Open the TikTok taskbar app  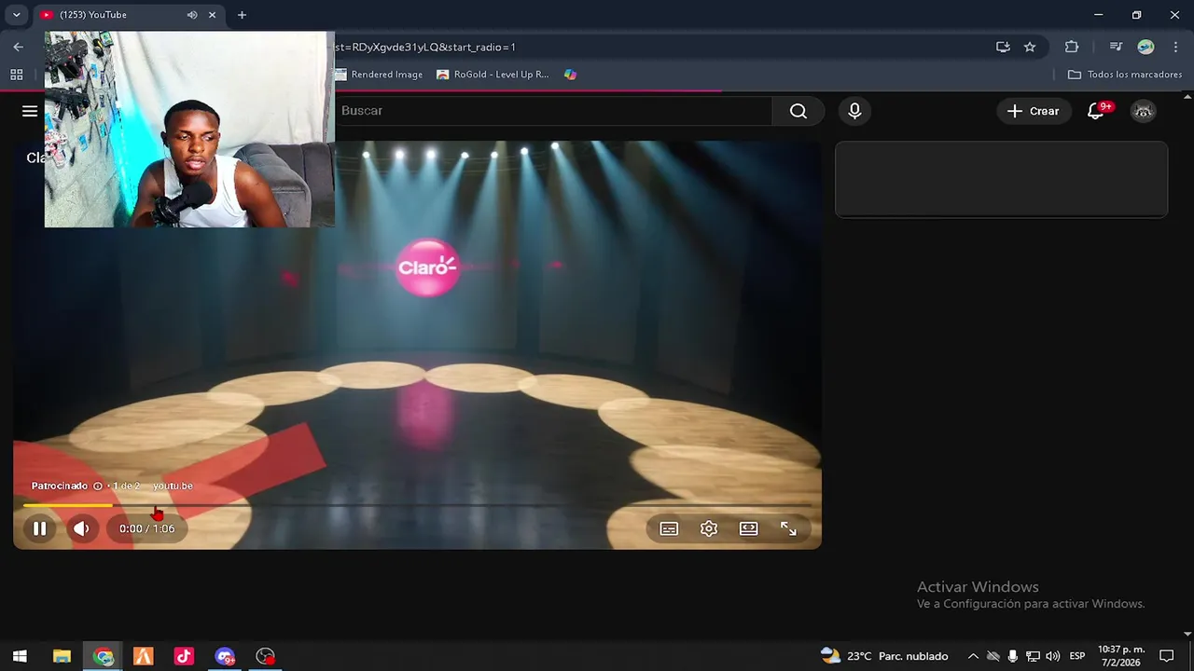click(184, 656)
